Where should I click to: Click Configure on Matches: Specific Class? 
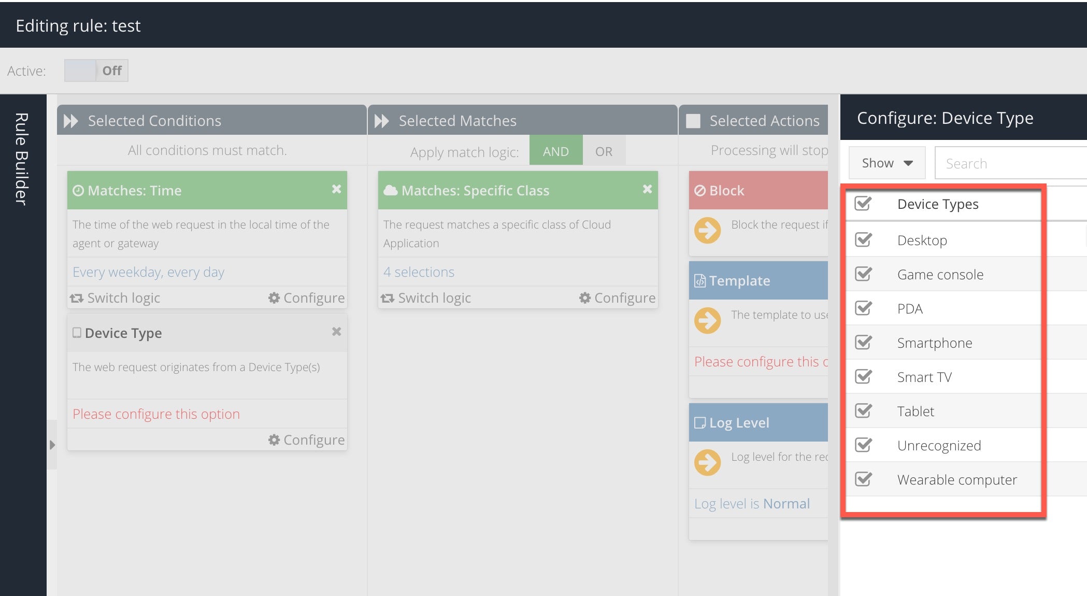[x=617, y=298]
